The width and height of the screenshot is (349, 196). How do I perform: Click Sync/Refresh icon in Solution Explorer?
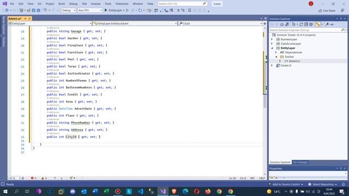click(301, 24)
